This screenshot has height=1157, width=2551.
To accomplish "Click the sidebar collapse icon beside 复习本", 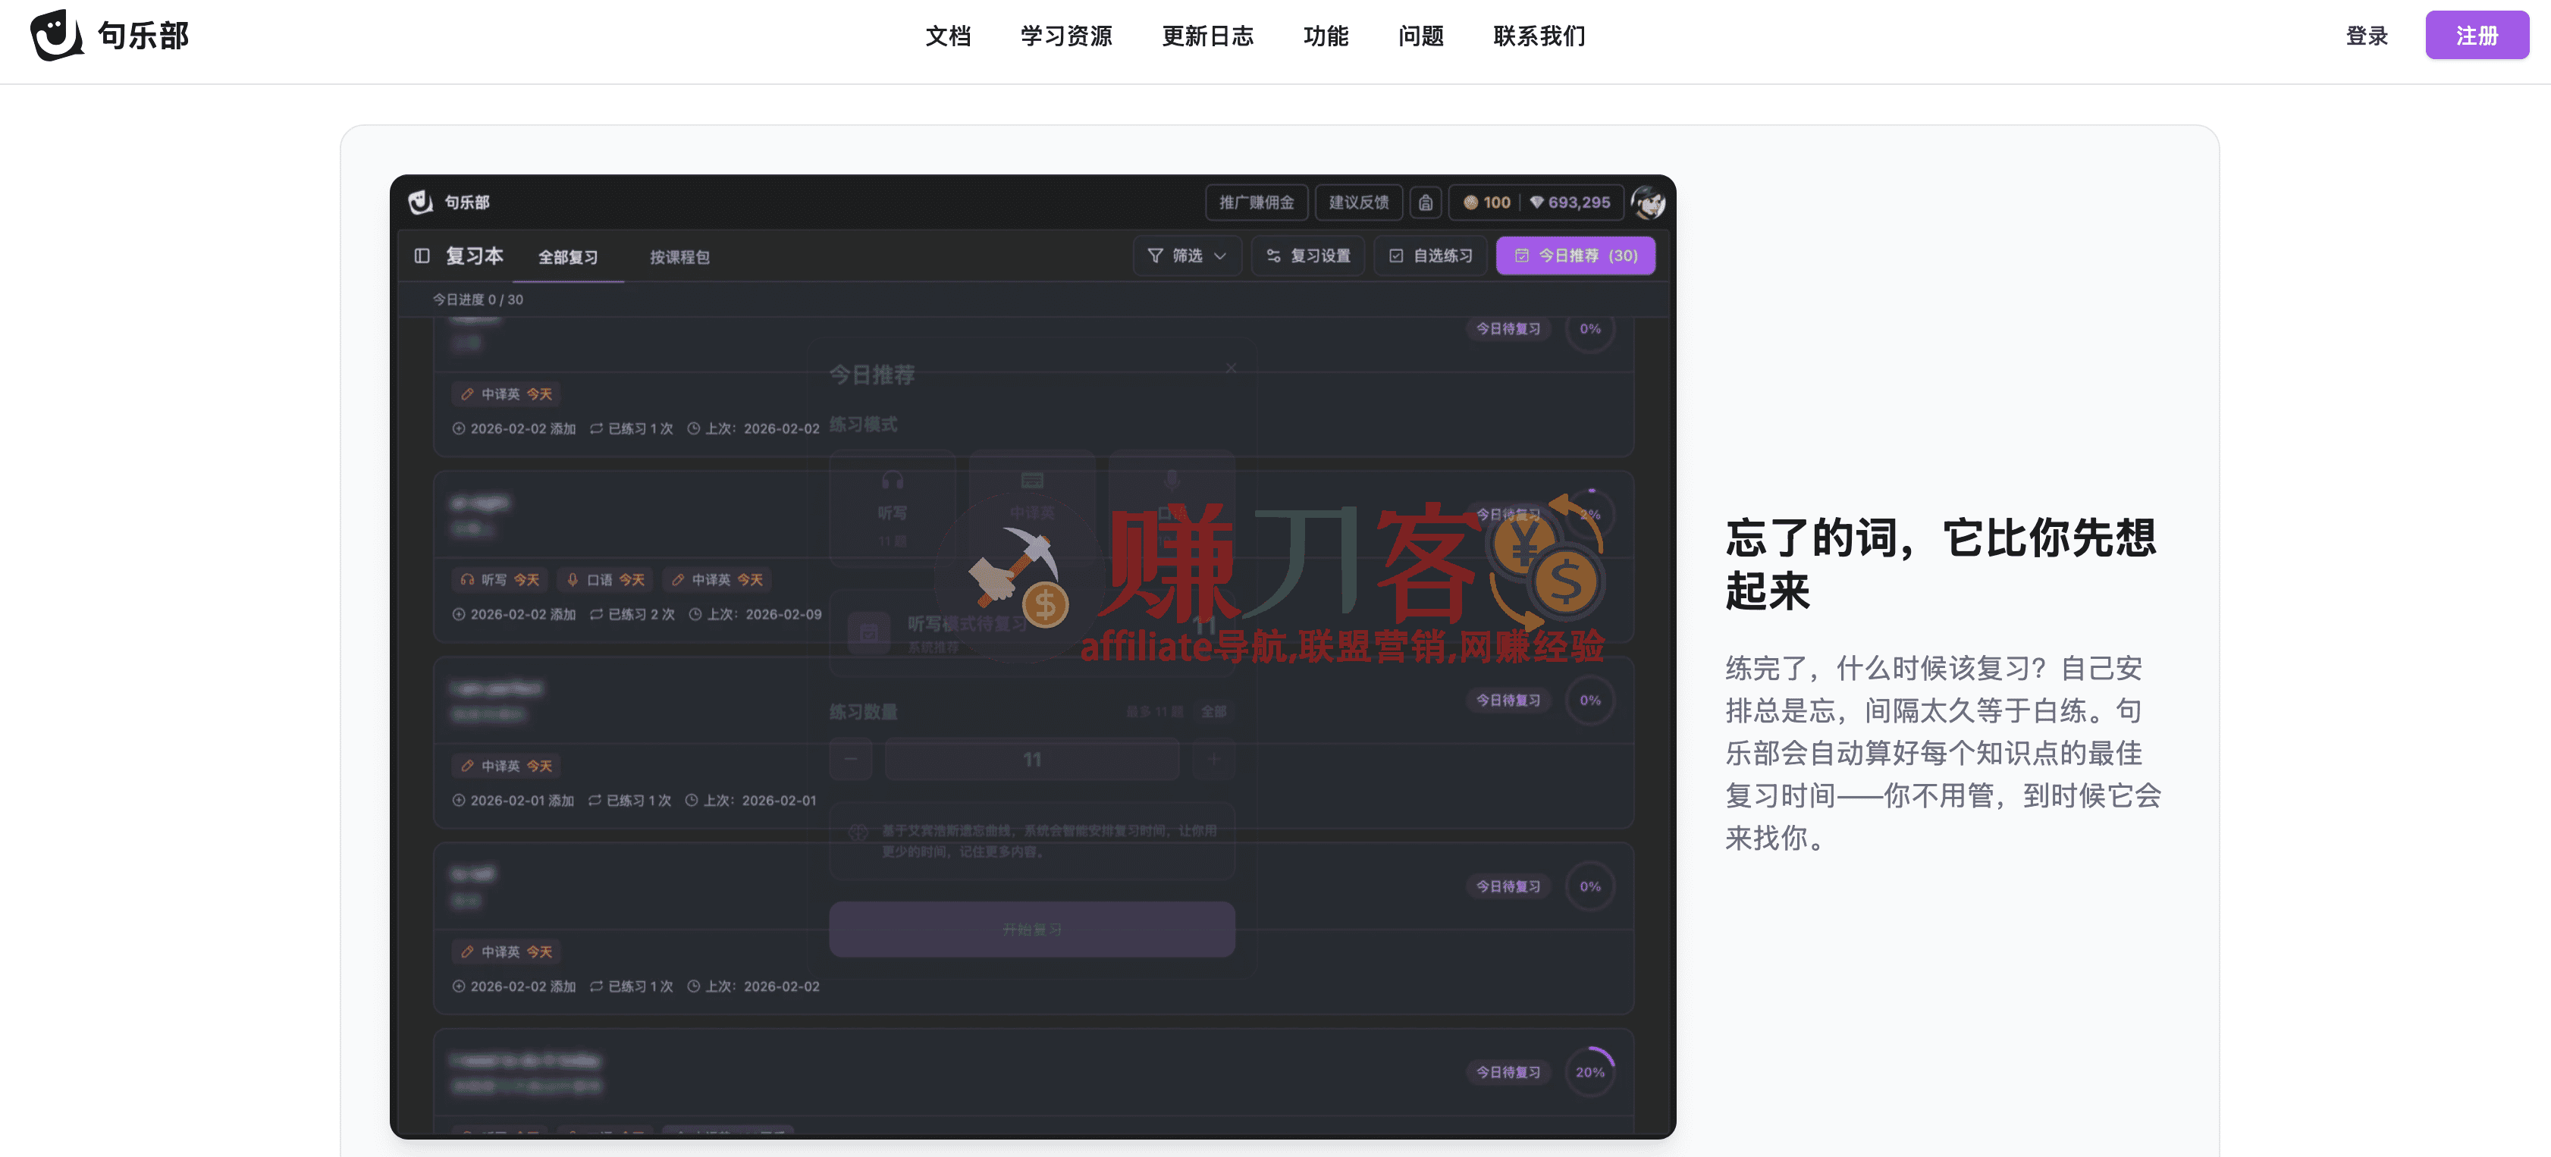I will point(422,256).
